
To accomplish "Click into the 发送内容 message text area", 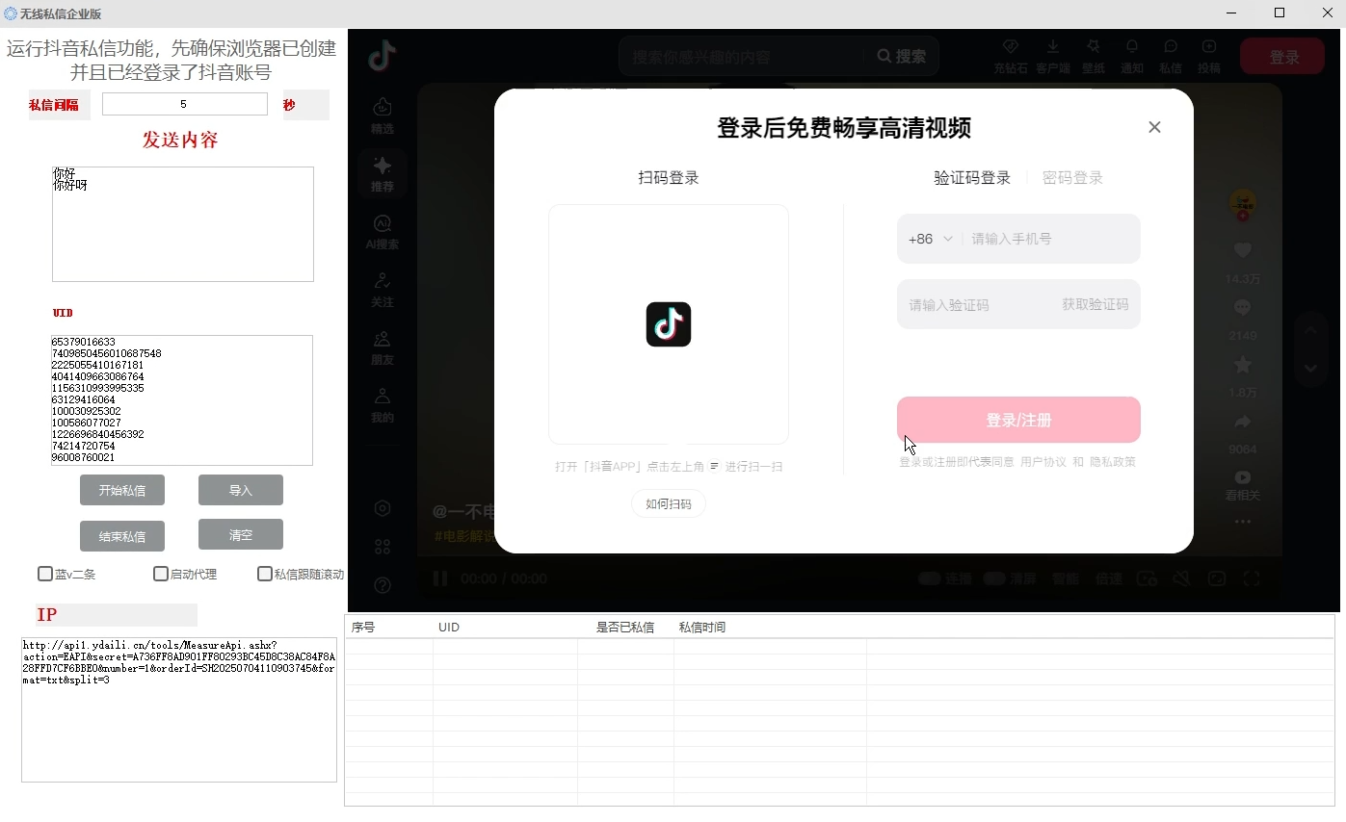I will [x=183, y=224].
